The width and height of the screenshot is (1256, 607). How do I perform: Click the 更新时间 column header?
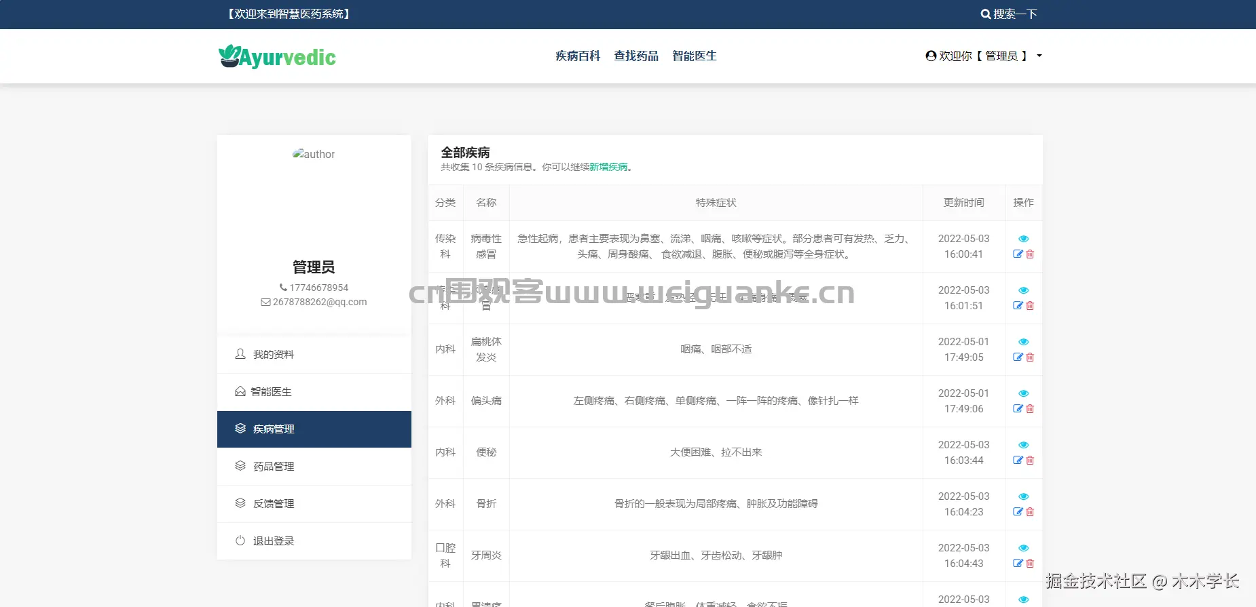tap(963, 202)
